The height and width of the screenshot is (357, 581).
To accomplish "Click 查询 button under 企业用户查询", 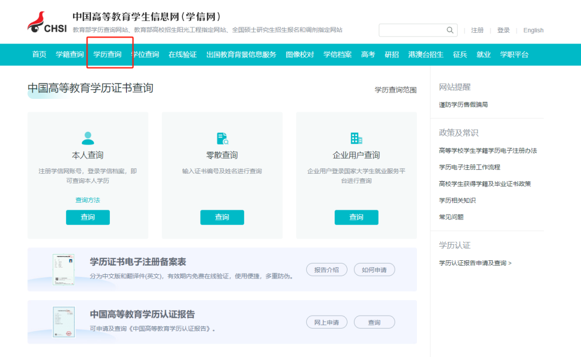I will tap(357, 217).
